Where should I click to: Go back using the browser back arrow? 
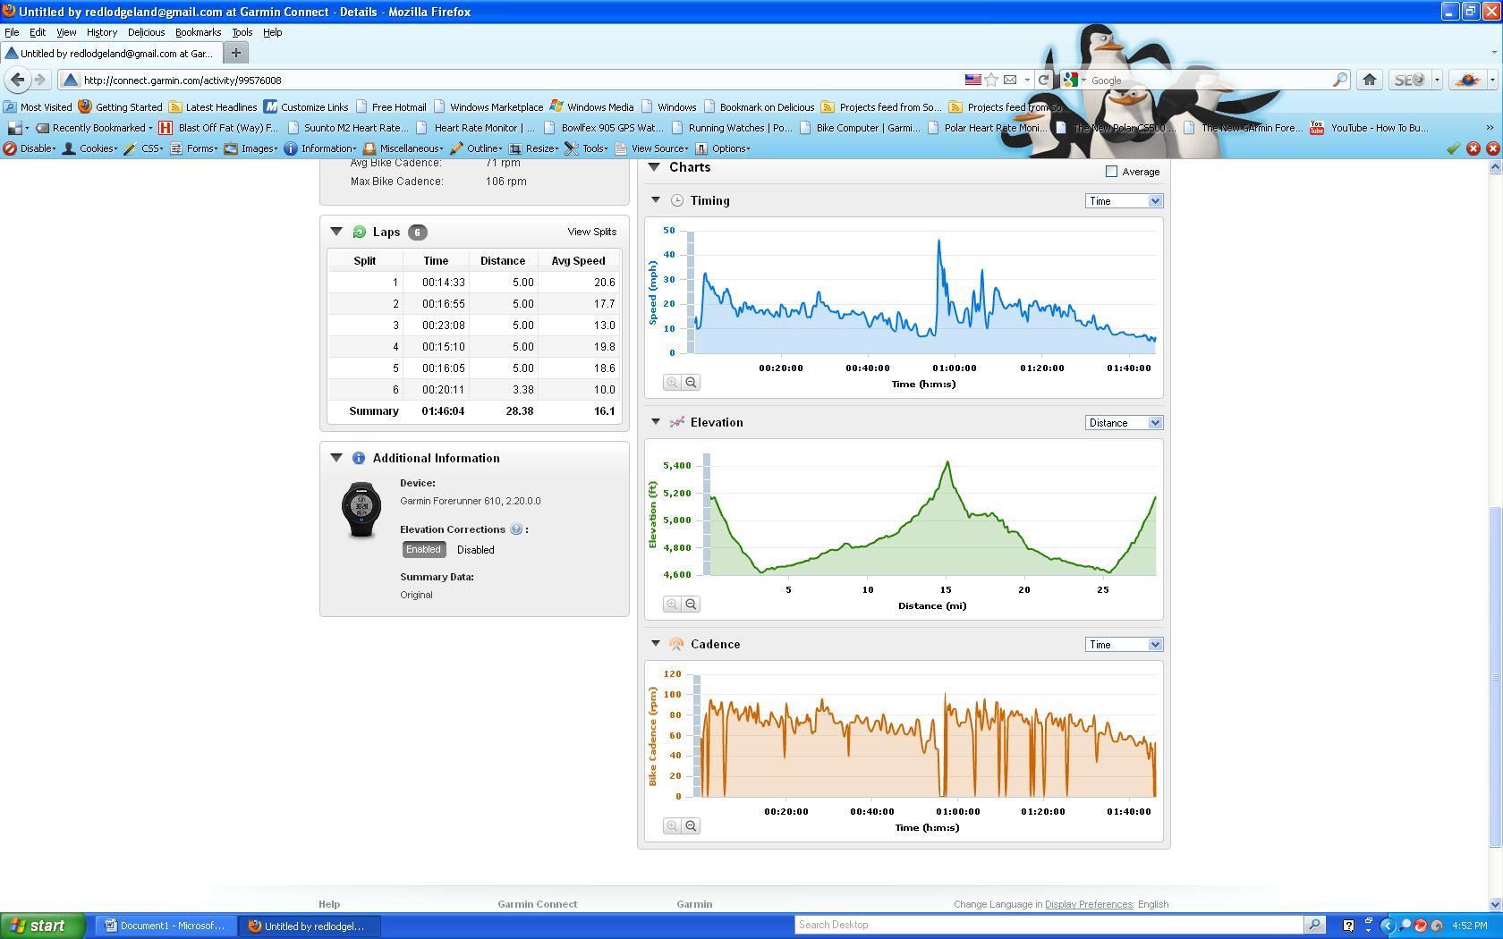pos(18,80)
